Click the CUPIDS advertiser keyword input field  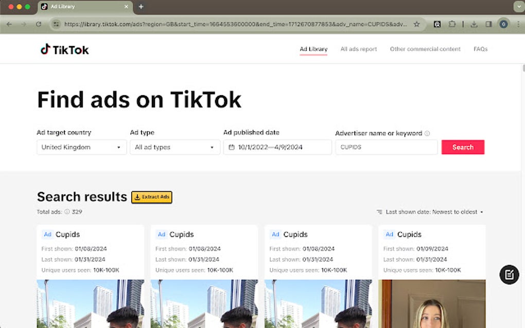tap(386, 148)
